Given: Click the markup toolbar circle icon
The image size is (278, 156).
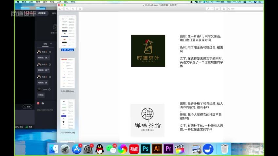Looking at the screenshot, I should pyautogui.click(x=224, y=9).
